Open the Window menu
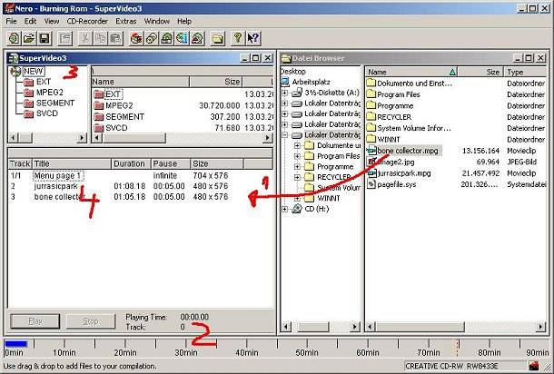 click(157, 21)
